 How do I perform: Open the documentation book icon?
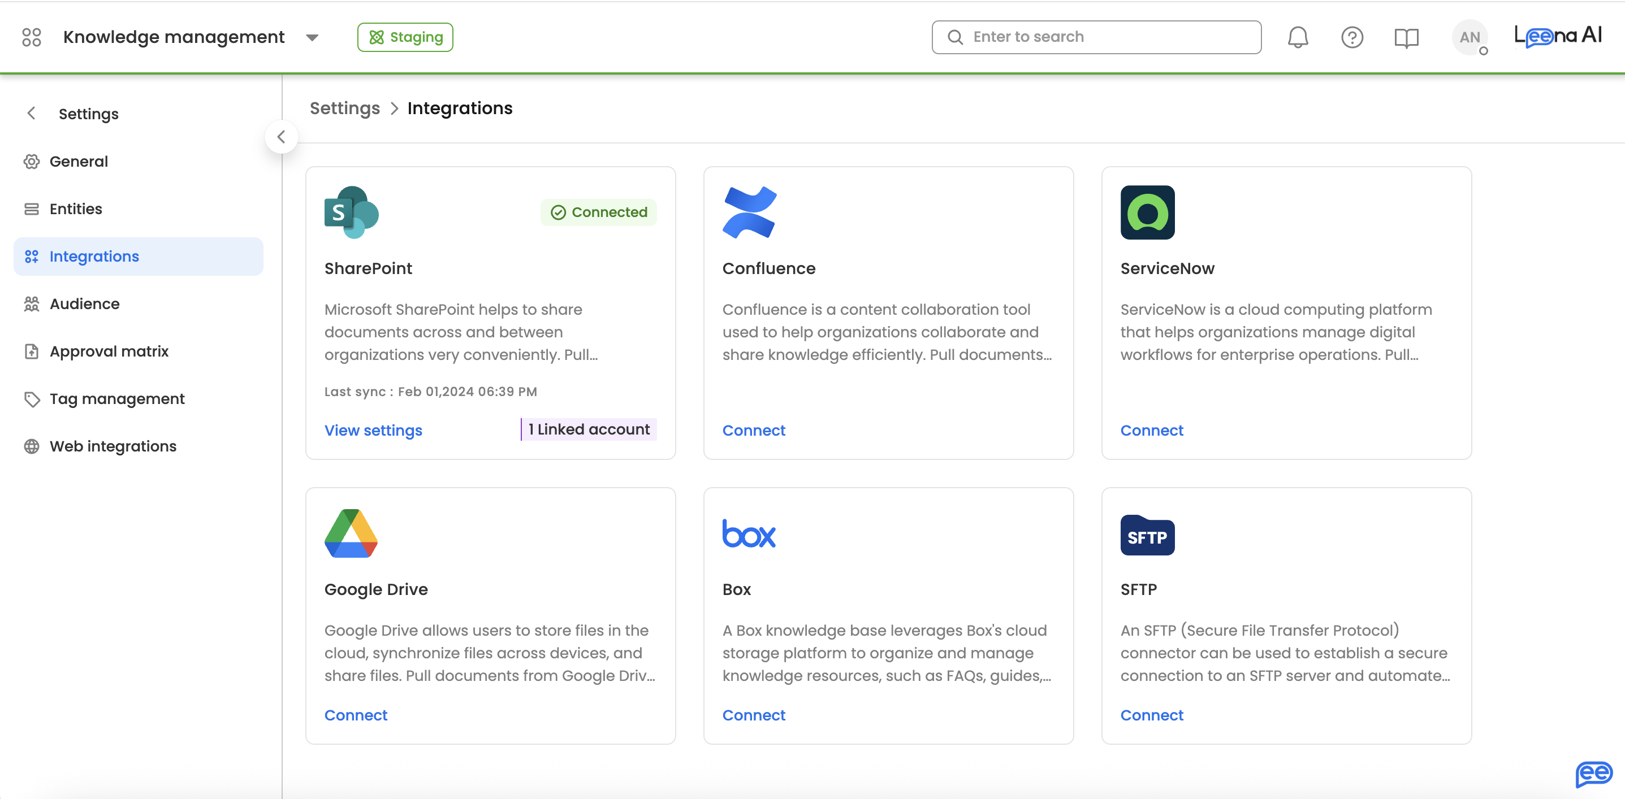[x=1406, y=37]
